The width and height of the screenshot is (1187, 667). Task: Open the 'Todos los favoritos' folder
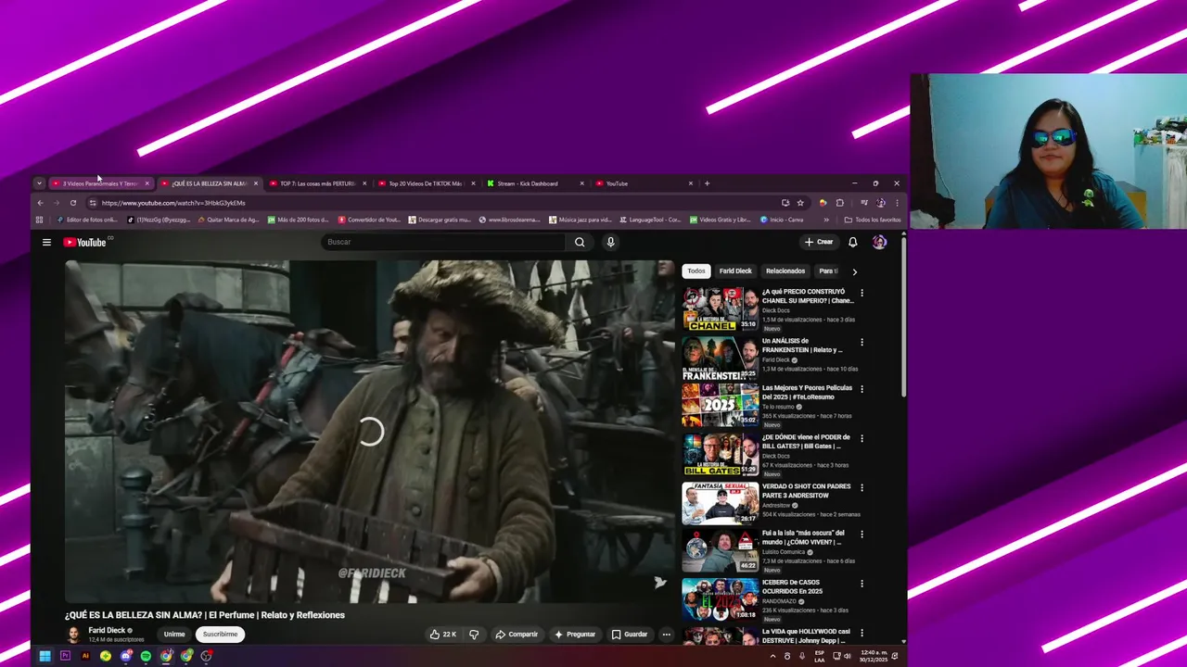[x=873, y=220]
